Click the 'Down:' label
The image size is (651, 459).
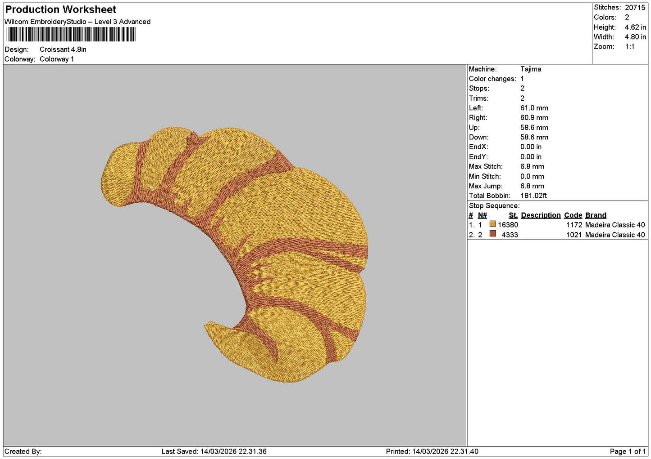pyautogui.click(x=478, y=137)
